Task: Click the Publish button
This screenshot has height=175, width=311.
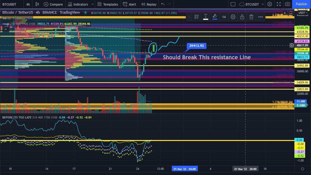Action: click(301, 4)
